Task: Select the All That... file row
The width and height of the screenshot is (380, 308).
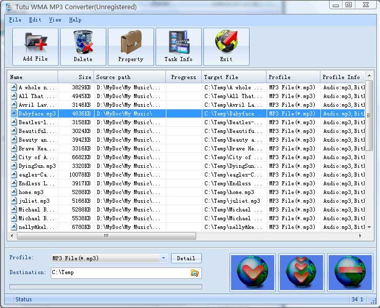Action: coord(186,96)
